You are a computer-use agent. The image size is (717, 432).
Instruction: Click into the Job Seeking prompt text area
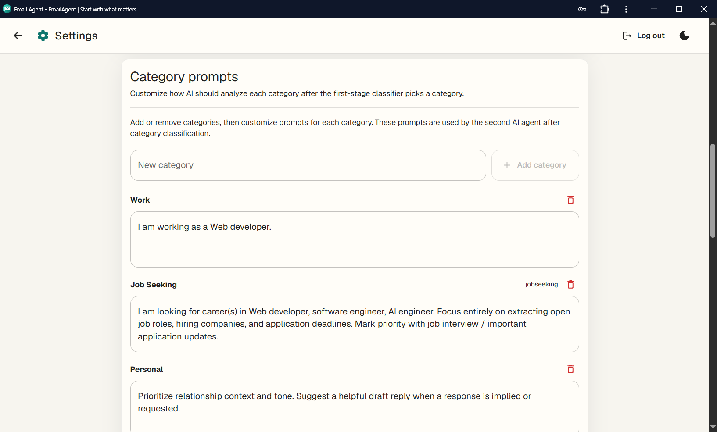[355, 324]
